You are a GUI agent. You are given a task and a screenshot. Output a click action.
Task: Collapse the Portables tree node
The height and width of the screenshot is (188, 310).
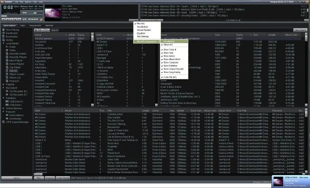(x=3, y=98)
